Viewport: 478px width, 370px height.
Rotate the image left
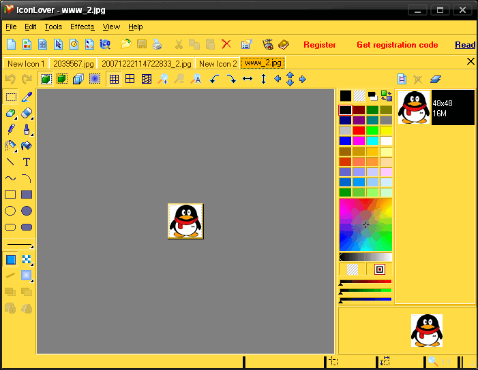215,80
